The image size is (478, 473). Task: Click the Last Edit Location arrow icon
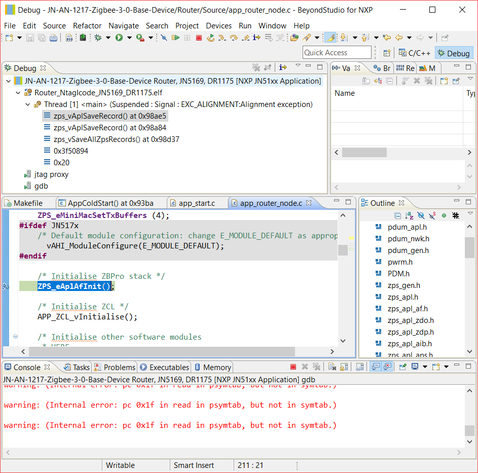coord(387,38)
